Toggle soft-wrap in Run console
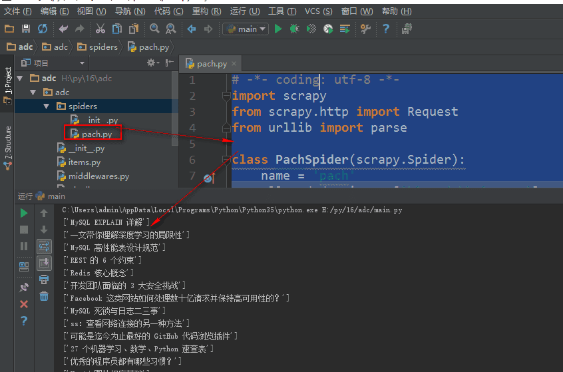 [x=44, y=246]
